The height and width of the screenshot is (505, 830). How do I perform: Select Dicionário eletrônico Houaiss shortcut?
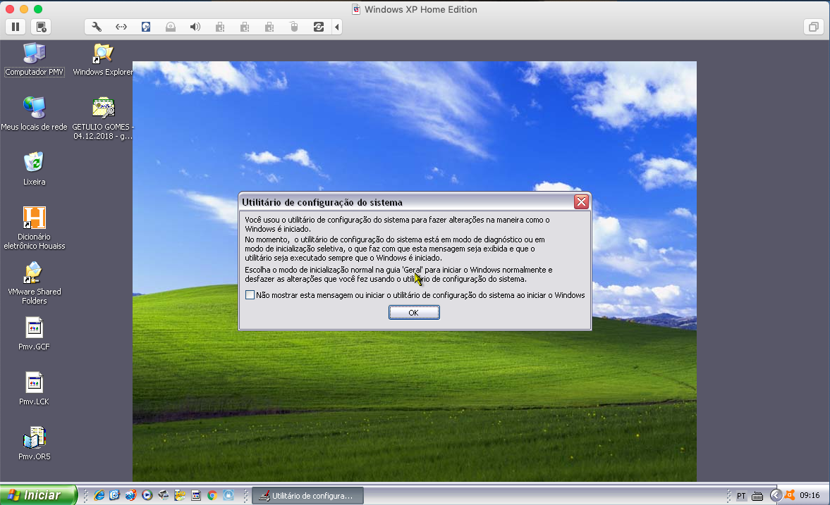coord(35,228)
